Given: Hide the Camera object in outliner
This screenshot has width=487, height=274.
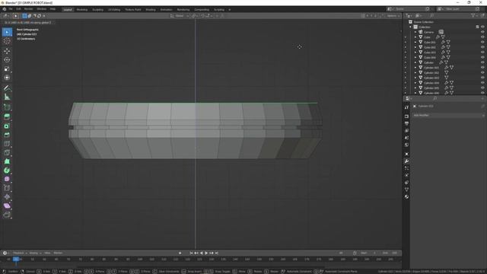Looking at the screenshot, I should tap(482, 32).
